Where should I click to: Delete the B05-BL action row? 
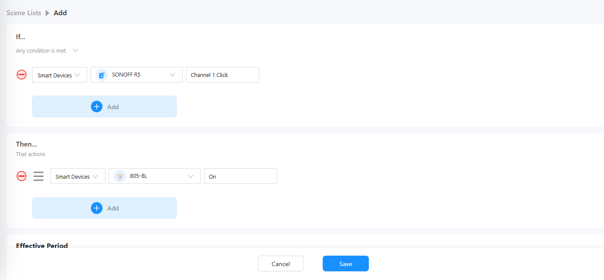(21, 176)
